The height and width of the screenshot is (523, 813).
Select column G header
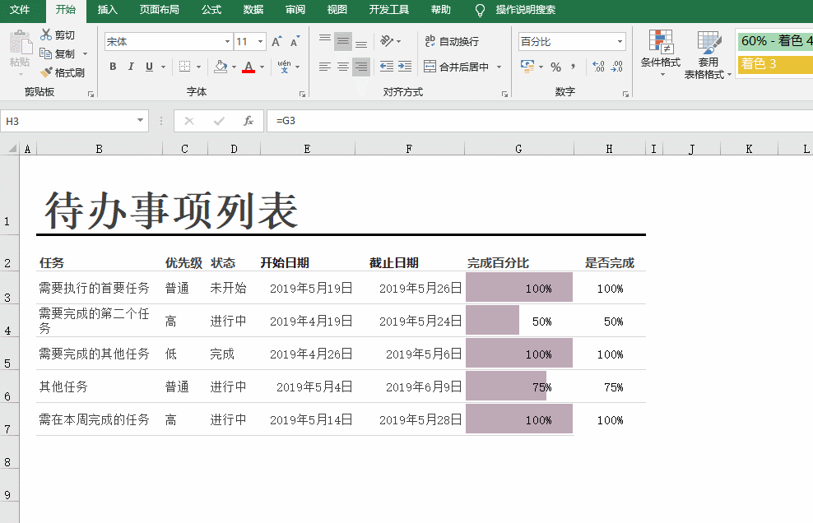[518, 149]
